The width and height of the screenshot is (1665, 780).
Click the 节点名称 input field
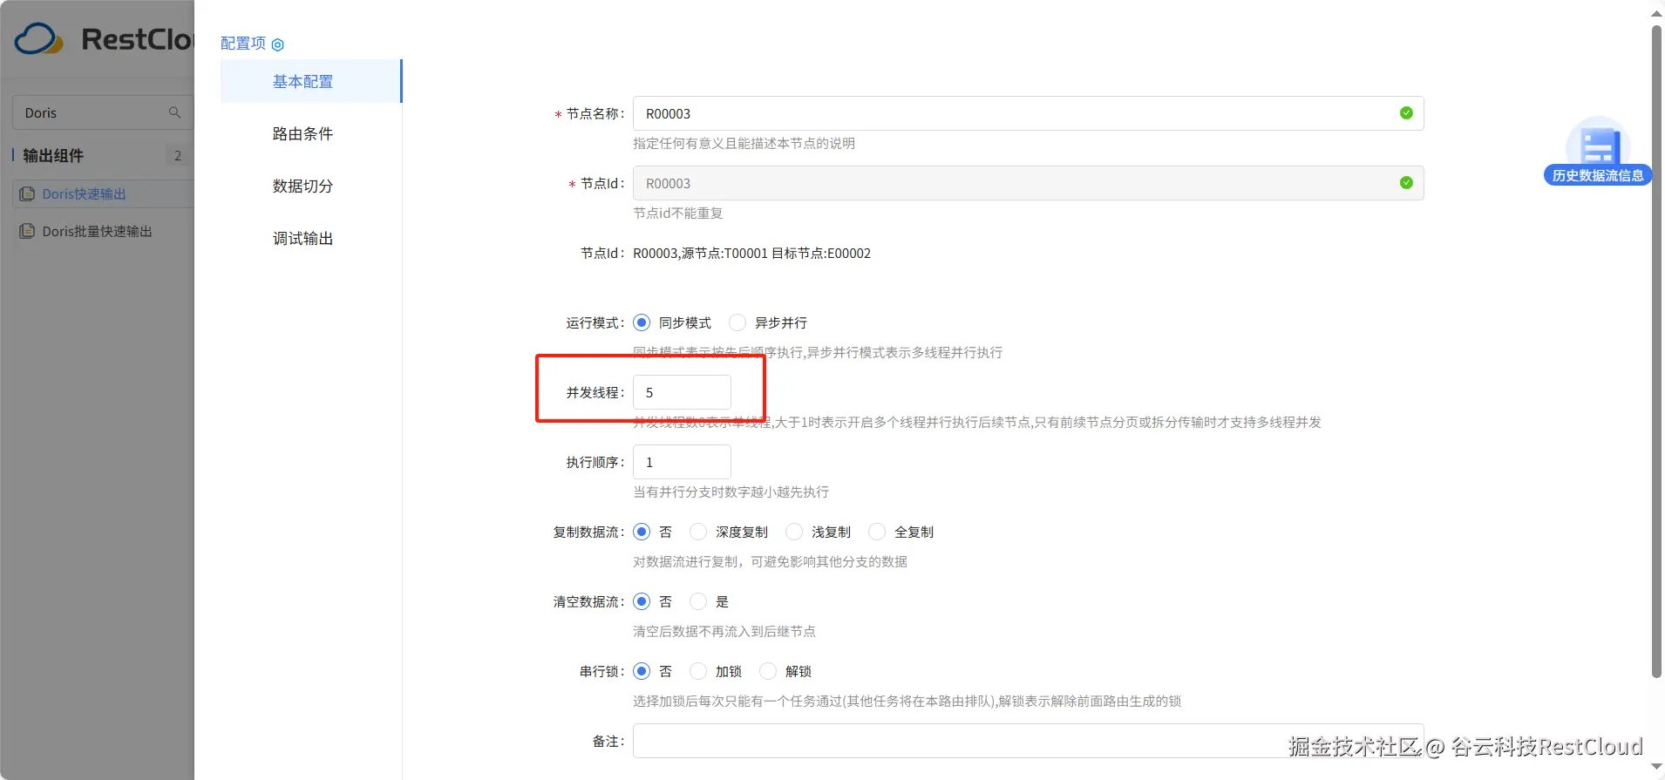(x=1029, y=113)
